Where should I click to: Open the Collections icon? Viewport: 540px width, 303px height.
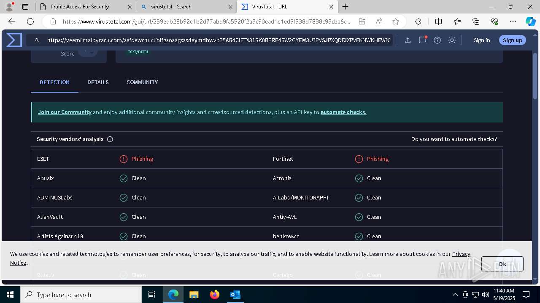pos(476,21)
